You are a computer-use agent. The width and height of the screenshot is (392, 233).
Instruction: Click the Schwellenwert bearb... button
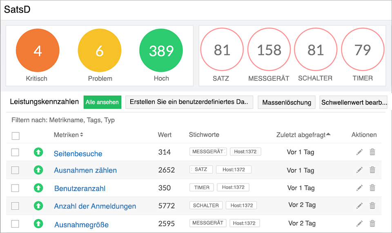pos(354,102)
